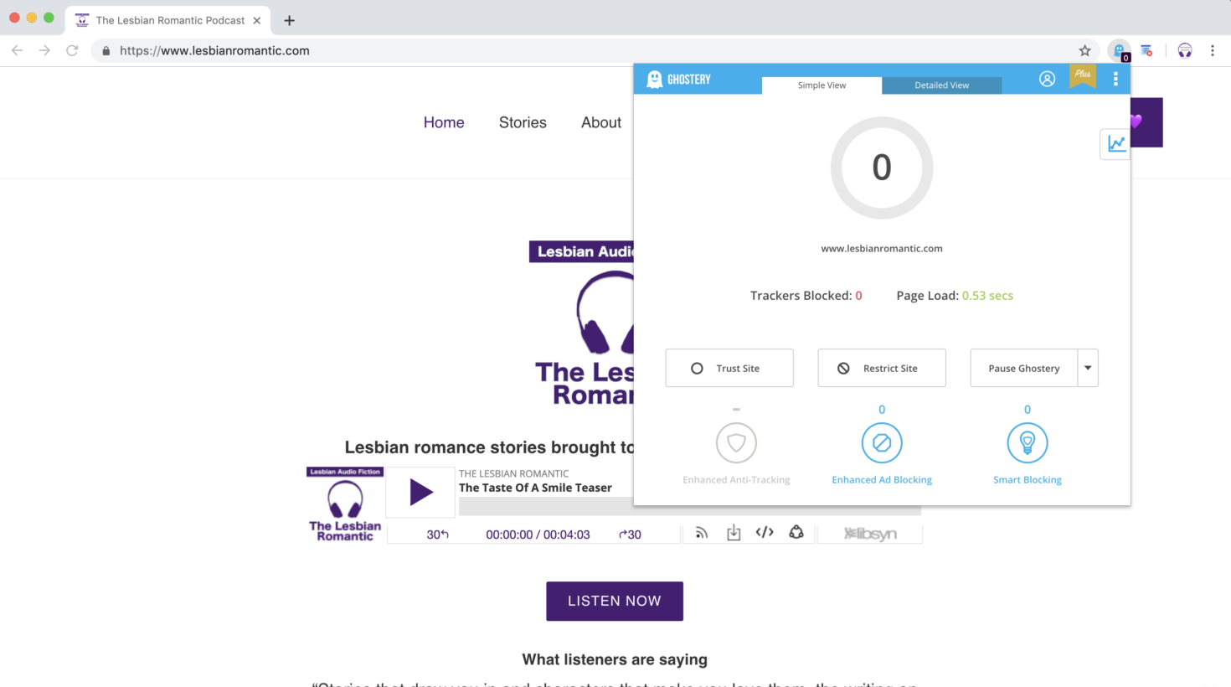
Task: Click the site logo headphones image
Action: [582, 324]
